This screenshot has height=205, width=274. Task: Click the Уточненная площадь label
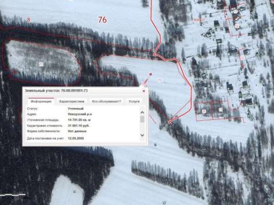(x=43, y=120)
